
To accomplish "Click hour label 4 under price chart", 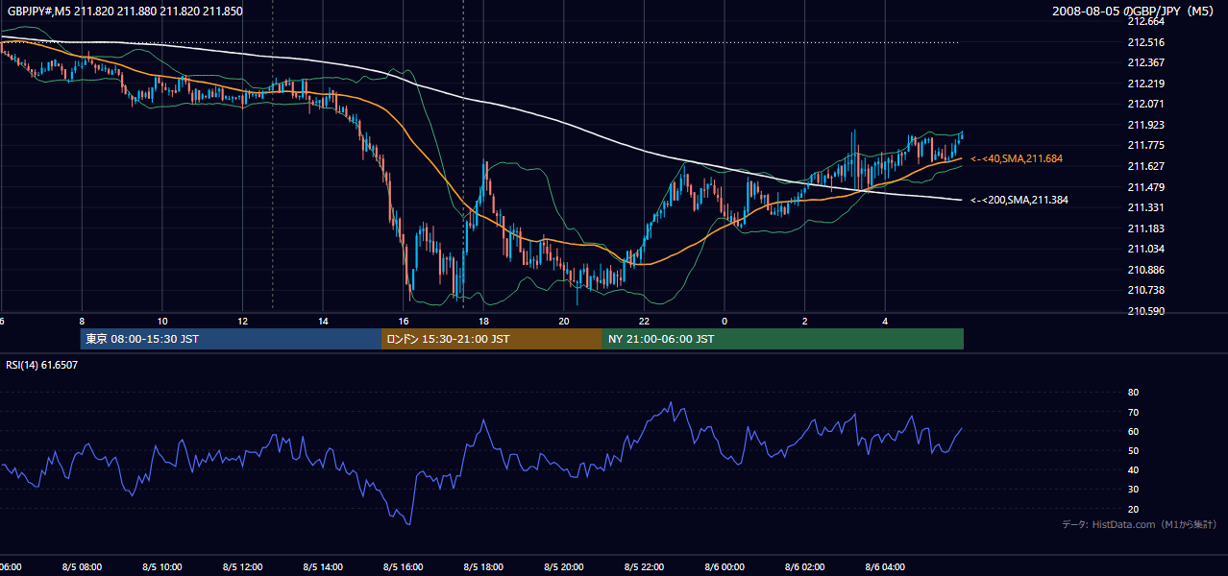I will pos(885,321).
